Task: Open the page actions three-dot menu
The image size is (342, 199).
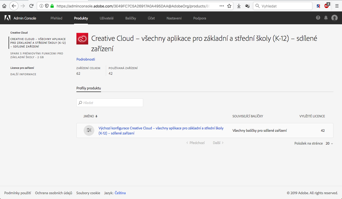Action: 221,6
